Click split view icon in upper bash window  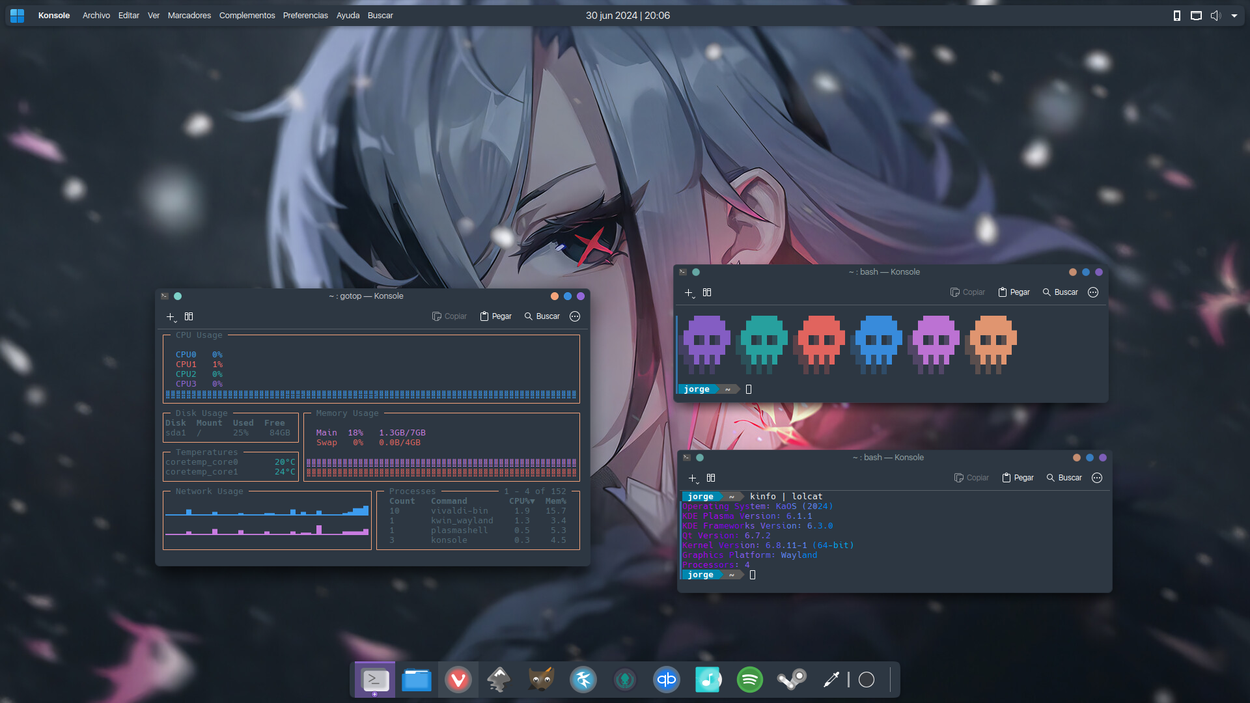click(707, 292)
